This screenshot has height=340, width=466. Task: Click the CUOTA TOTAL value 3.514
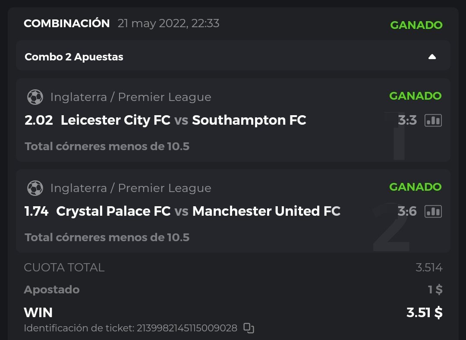tap(429, 268)
